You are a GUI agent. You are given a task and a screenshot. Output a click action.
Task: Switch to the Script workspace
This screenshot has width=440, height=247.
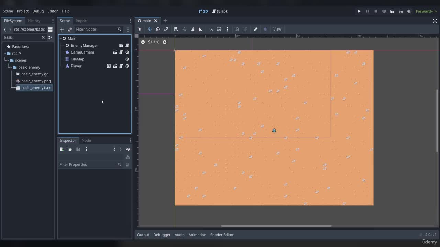tap(220, 11)
